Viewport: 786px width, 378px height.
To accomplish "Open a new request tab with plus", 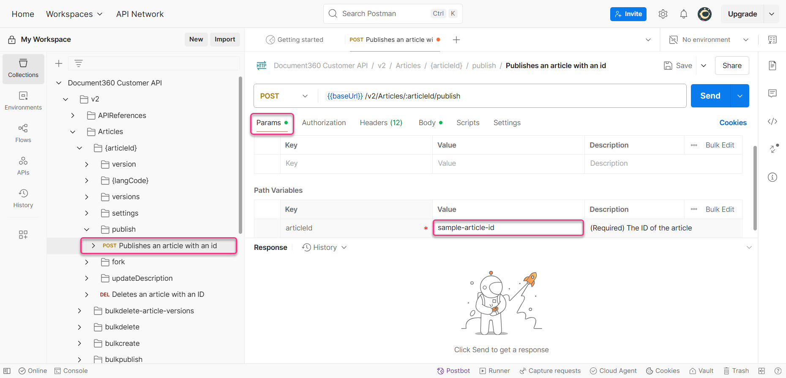I will tap(456, 40).
